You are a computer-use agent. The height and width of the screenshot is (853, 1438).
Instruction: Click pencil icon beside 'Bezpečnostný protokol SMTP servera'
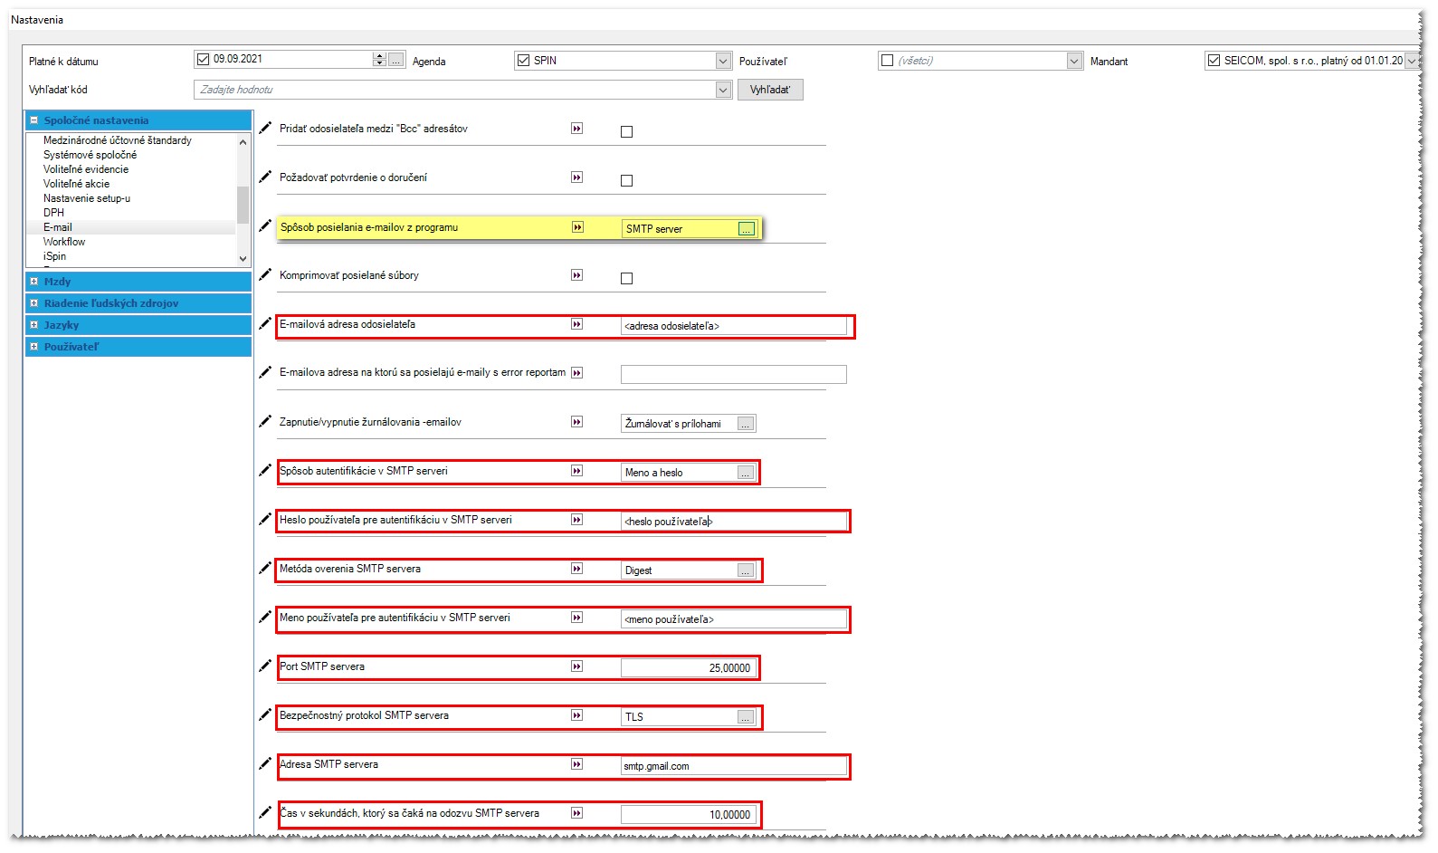click(265, 714)
